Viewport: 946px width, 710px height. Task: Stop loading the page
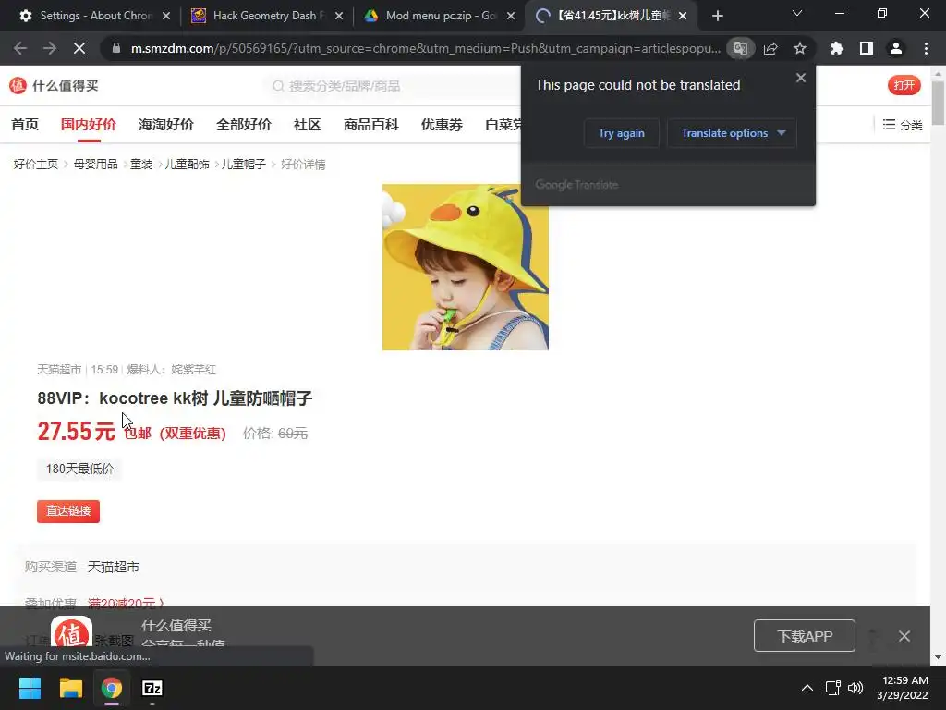[x=79, y=48]
